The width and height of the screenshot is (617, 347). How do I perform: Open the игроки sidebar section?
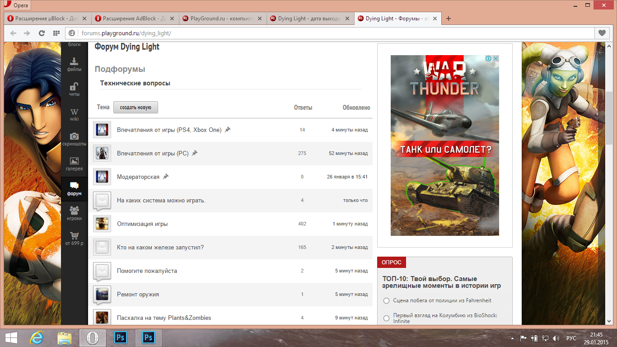[x=75, y=213]
